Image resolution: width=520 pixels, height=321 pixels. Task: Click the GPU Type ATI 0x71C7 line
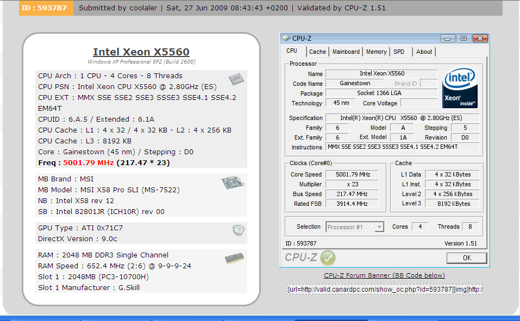(80, 228)
